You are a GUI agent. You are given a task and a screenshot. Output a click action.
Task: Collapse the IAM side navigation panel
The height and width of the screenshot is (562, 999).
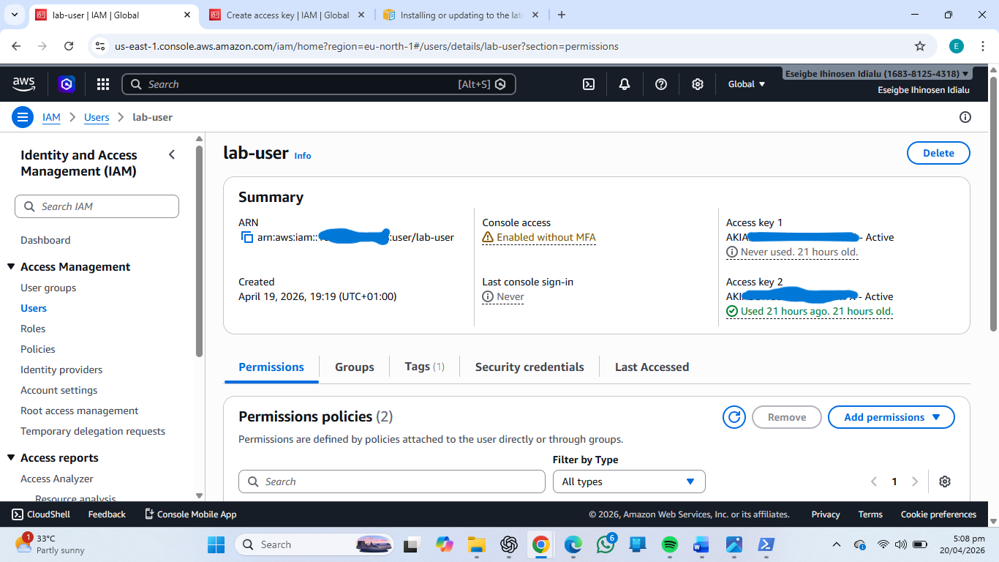172,154
